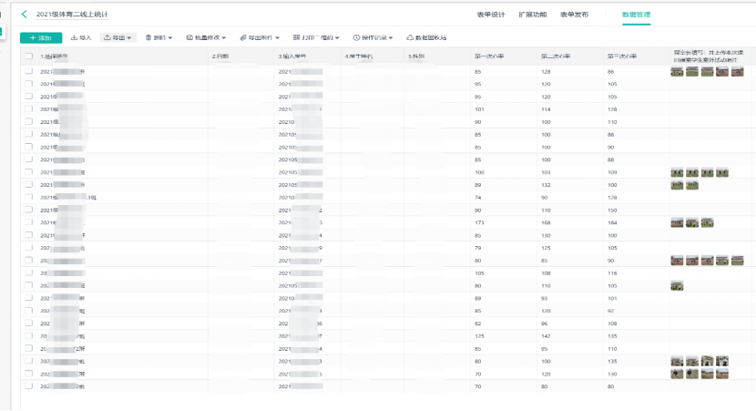756x411 pixels.
Task: Open first photo thumbnail in the first row
Action: tap(677, 71)
